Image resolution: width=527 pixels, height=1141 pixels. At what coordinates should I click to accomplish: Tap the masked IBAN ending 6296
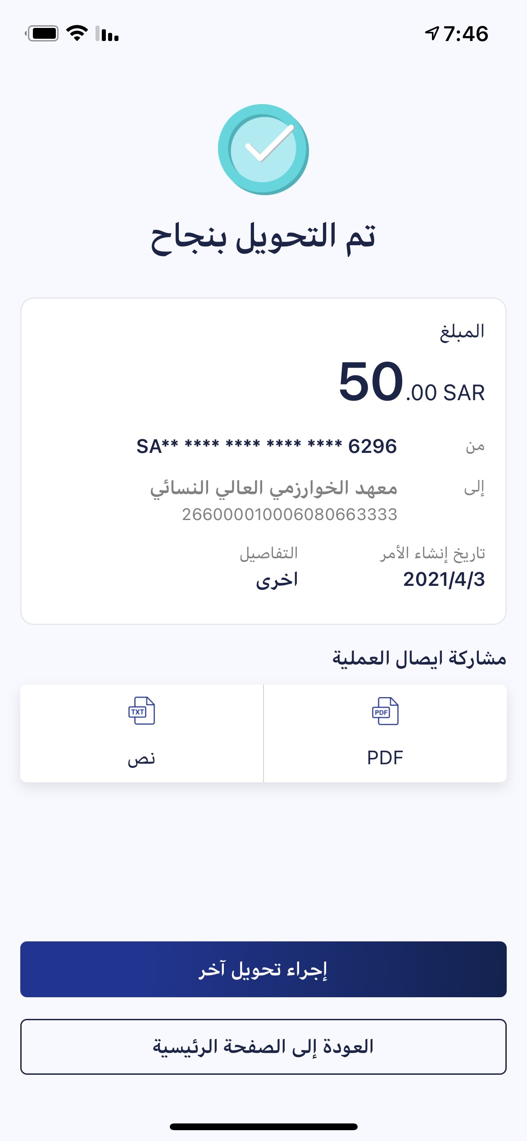coord(267,447)
